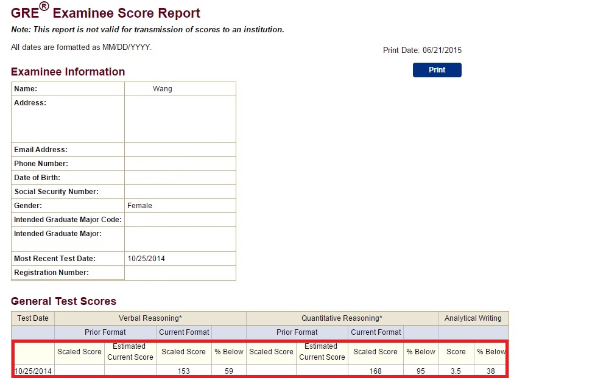Click the Name: label
Screen dimensions: 595x378
pos(26,89)
